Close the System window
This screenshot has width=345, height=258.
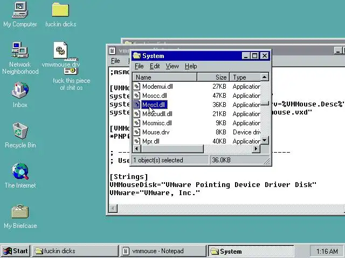(x=265, y=56)
